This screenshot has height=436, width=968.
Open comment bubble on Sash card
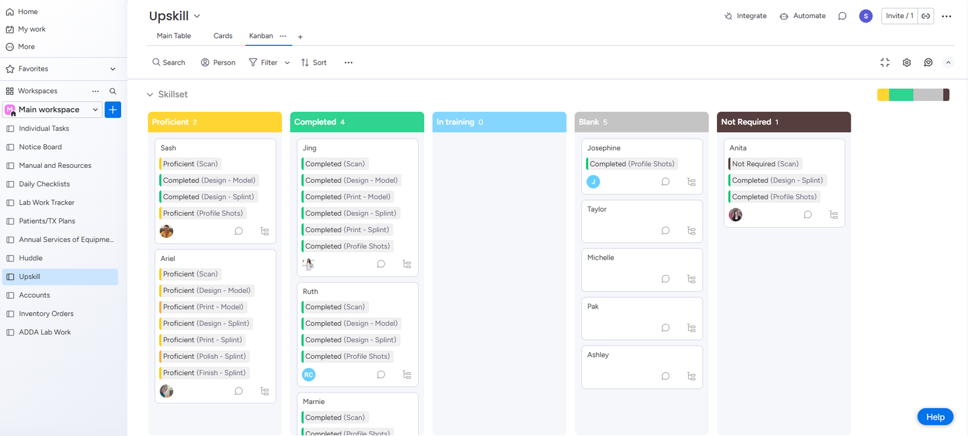pos(239,231)
